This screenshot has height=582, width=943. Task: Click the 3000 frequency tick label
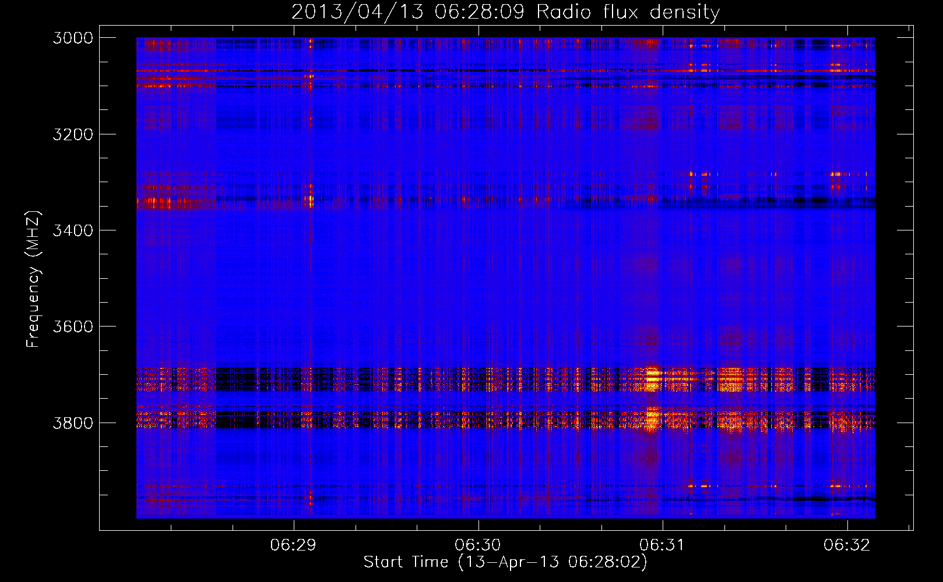pyautogui.click(x=73, y=38)
